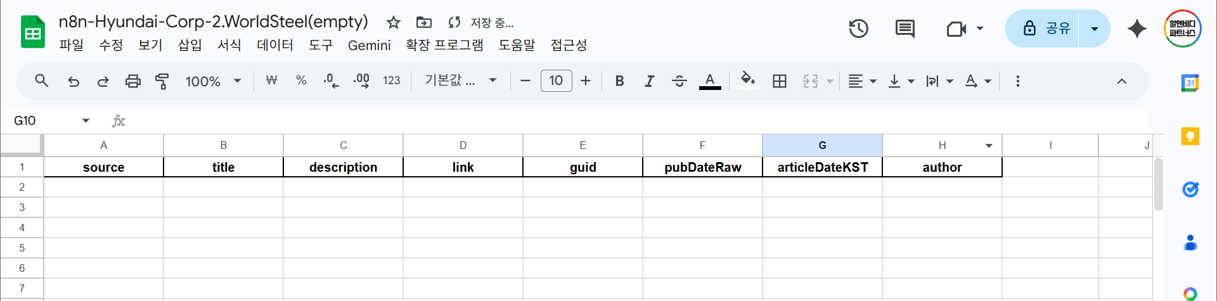Format cell as percent
The width and height of the screenshot is (1217, 301).
301,80
